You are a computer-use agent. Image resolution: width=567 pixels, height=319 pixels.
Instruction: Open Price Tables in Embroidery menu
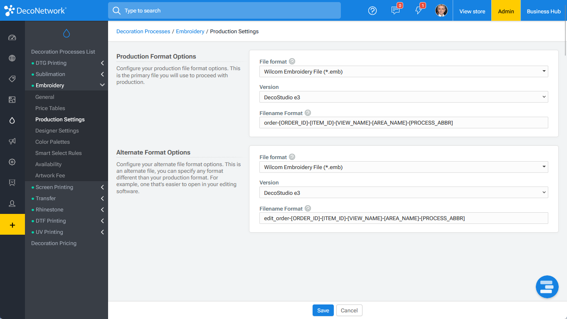50,108
